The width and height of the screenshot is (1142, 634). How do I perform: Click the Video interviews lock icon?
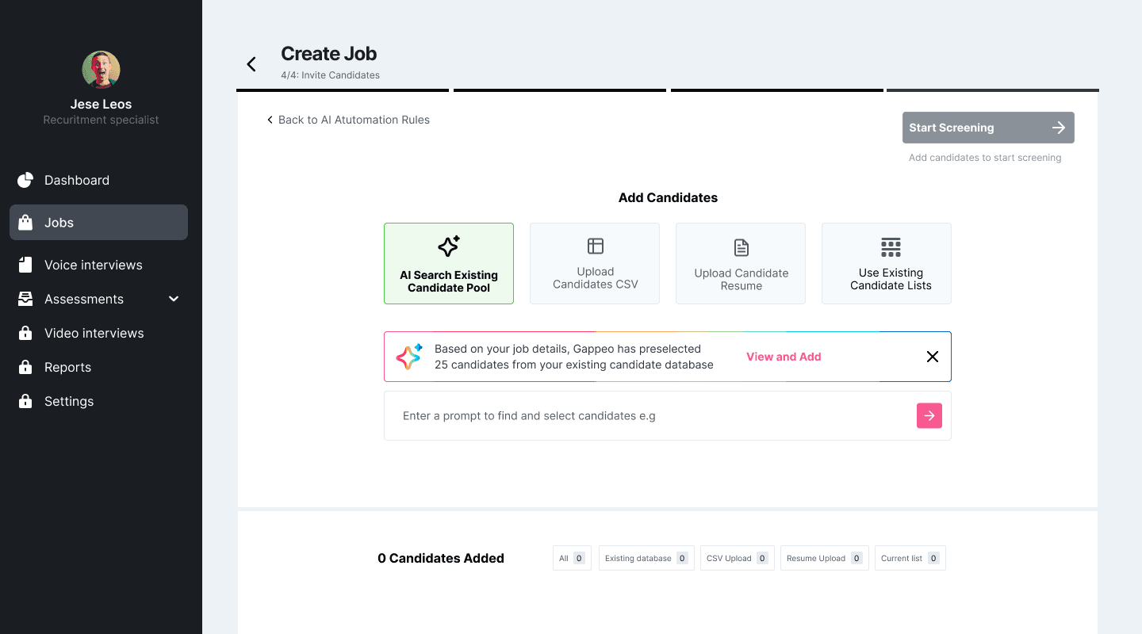coord(25,333)
